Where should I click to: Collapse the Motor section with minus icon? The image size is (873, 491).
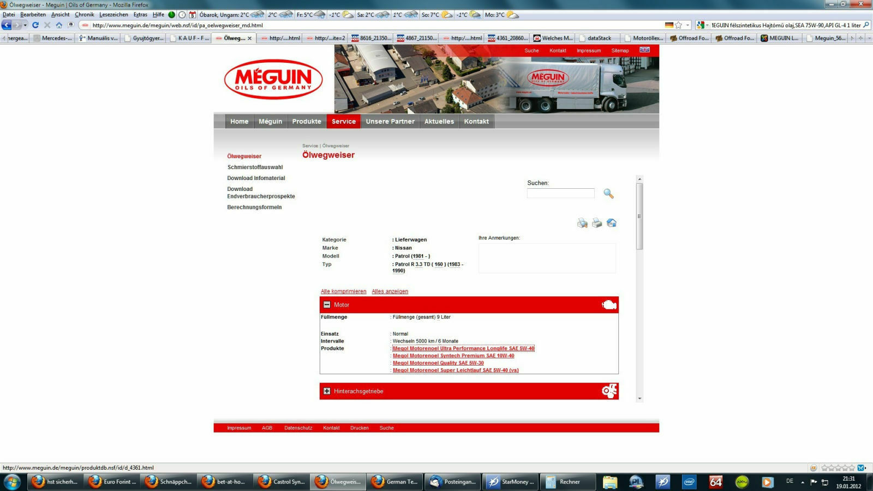(x=327, y=305)
